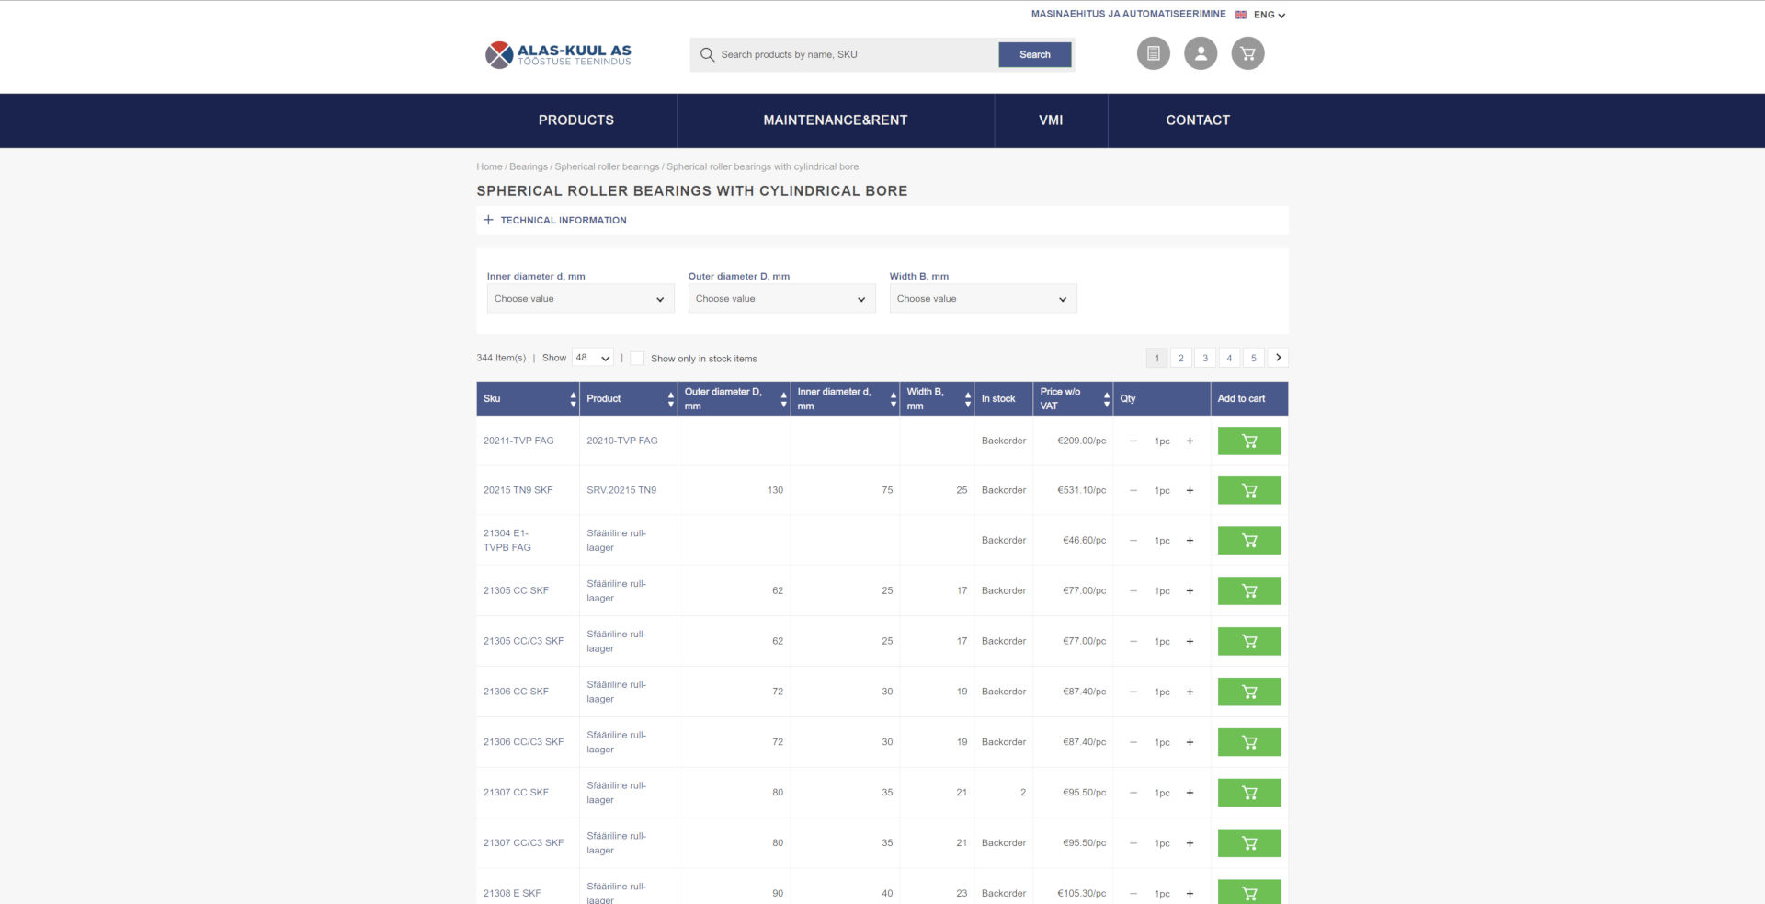1765x904 pixels.
Task: Click the Estonian flag icon
Action: 1240,14
